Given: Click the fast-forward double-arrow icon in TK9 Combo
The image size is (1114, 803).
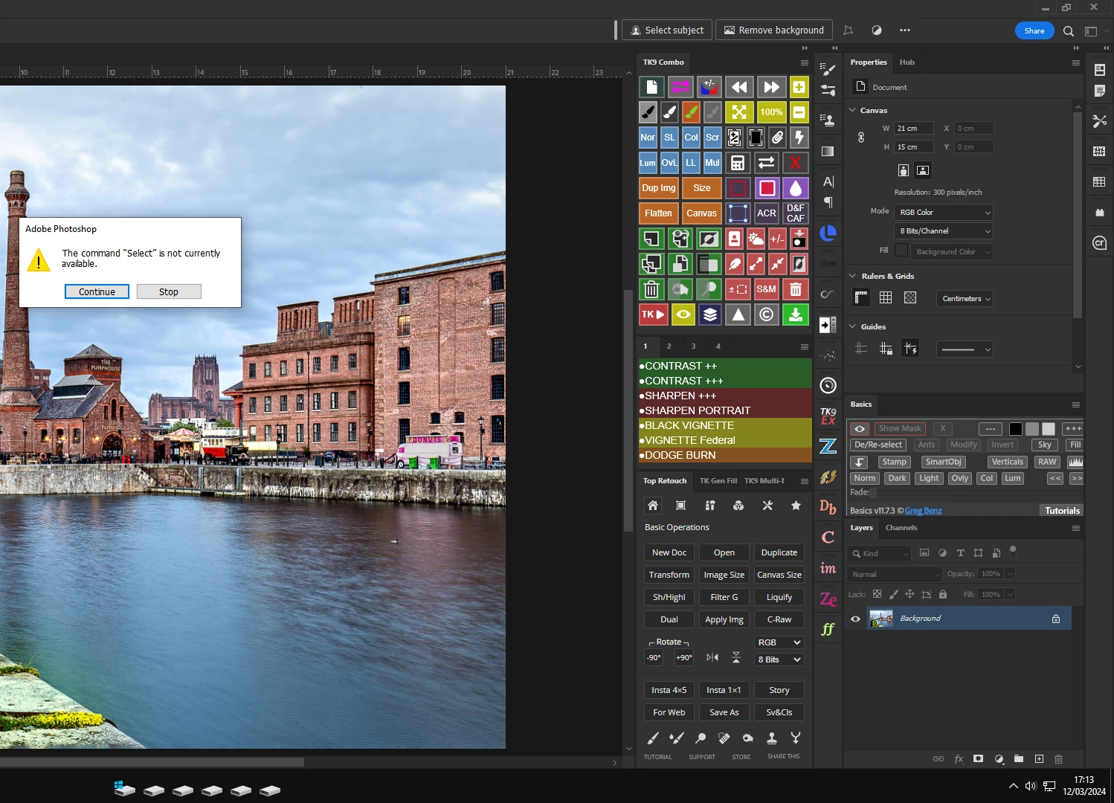Looking at the screenshot, I should coord(771,87).
